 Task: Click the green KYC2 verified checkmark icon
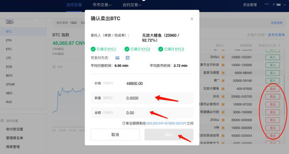point(127,49)
